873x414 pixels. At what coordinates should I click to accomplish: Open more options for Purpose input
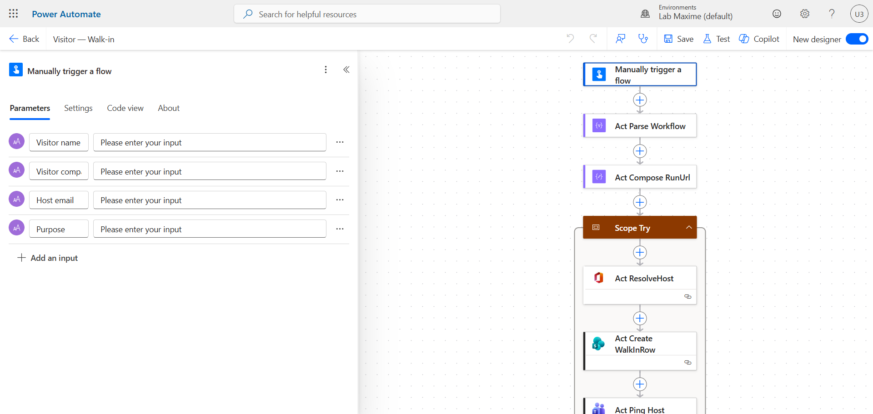pyautogui.click(x=340, y=229)
